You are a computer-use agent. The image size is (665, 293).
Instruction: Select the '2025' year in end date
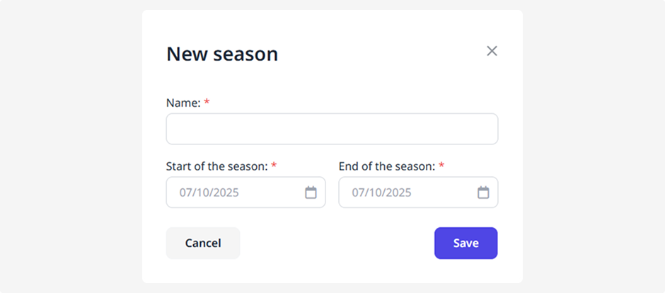(398, 193)
